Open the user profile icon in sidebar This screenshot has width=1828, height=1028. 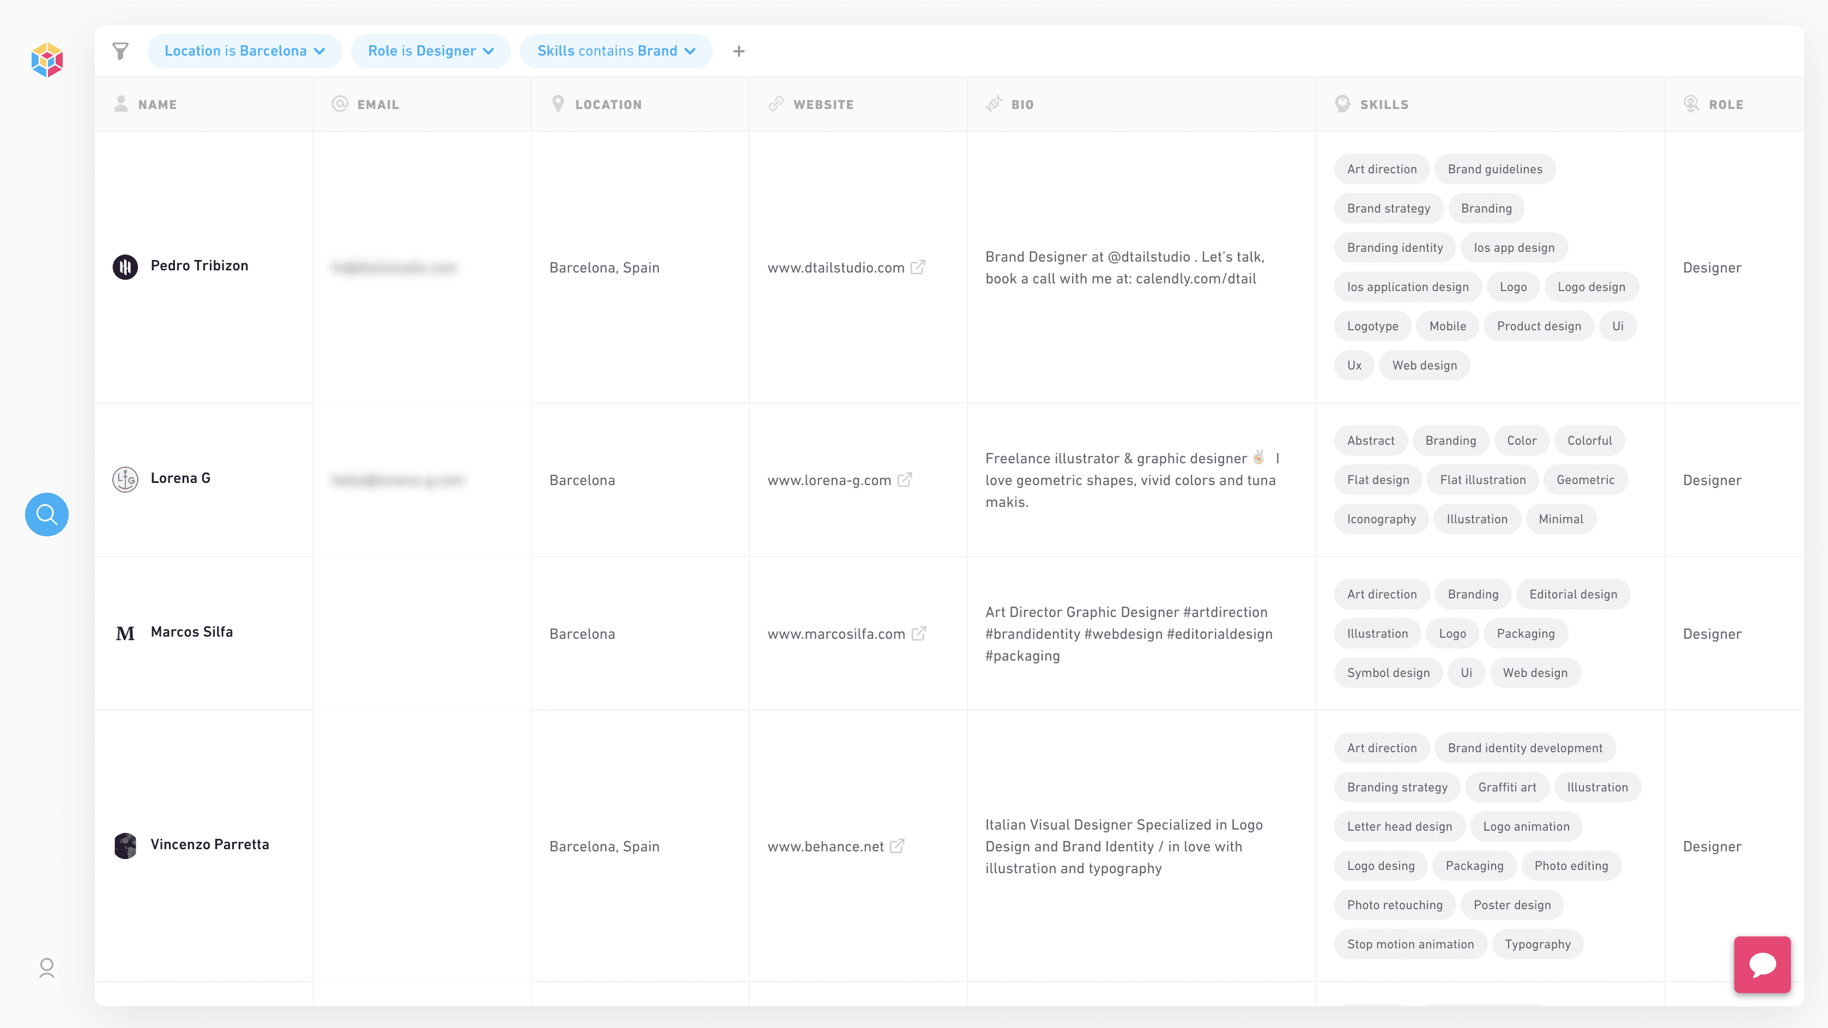pyautogui.click(x=47, y=967)
